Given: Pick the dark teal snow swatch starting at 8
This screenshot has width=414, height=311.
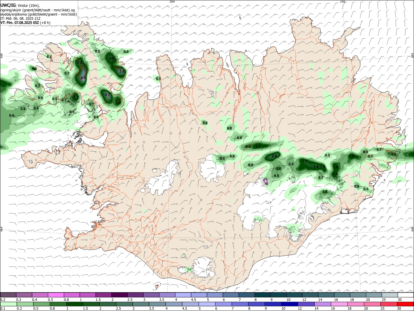Looking at the screenshot, I should click(262, 295).
